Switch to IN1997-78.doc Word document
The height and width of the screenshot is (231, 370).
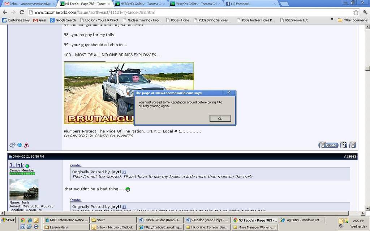[160, 220]
